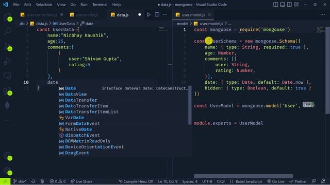Open the View menu
Image resolution: width=330 pixels, height=185 pixels.
click(61, 5)
